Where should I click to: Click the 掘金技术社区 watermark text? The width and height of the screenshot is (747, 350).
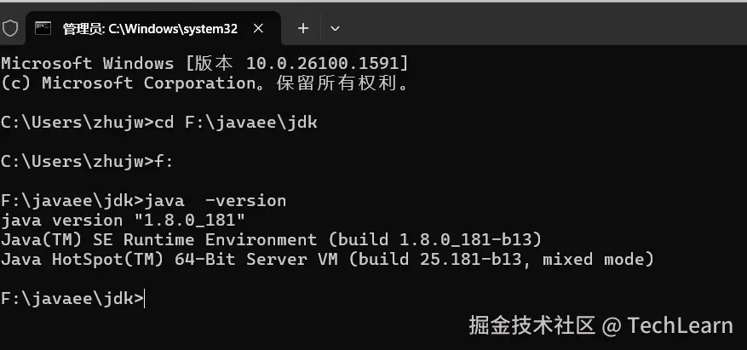point(532,325)
